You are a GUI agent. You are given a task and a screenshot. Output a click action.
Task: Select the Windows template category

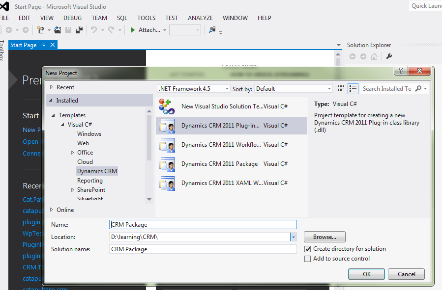[89, 134]
